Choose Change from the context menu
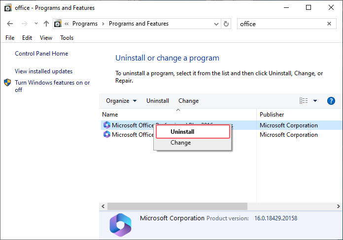Viewport: 343px width, 240px height. click(x=180, y=143)
